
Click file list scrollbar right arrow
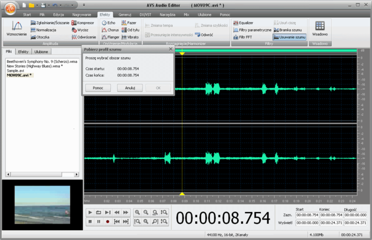[76, 174]
